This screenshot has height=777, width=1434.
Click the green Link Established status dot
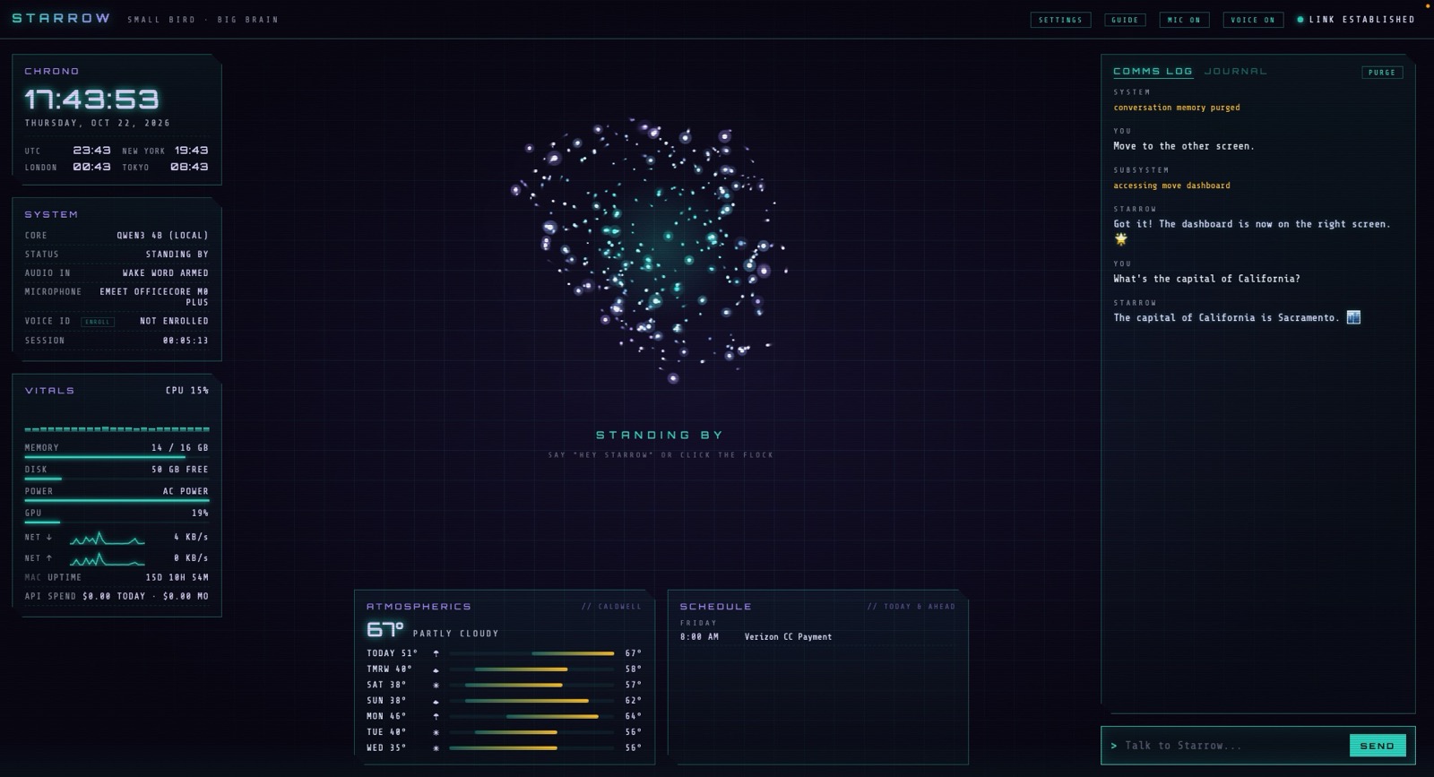[x=1300, y=20]
